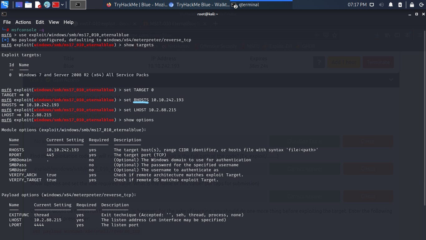Viewport: 426px width, 240px height.
Task: Click the 'show targets' command text
Action: click(139, 45)
